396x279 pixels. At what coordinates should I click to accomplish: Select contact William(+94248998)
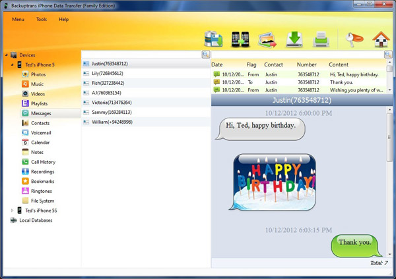146,122
